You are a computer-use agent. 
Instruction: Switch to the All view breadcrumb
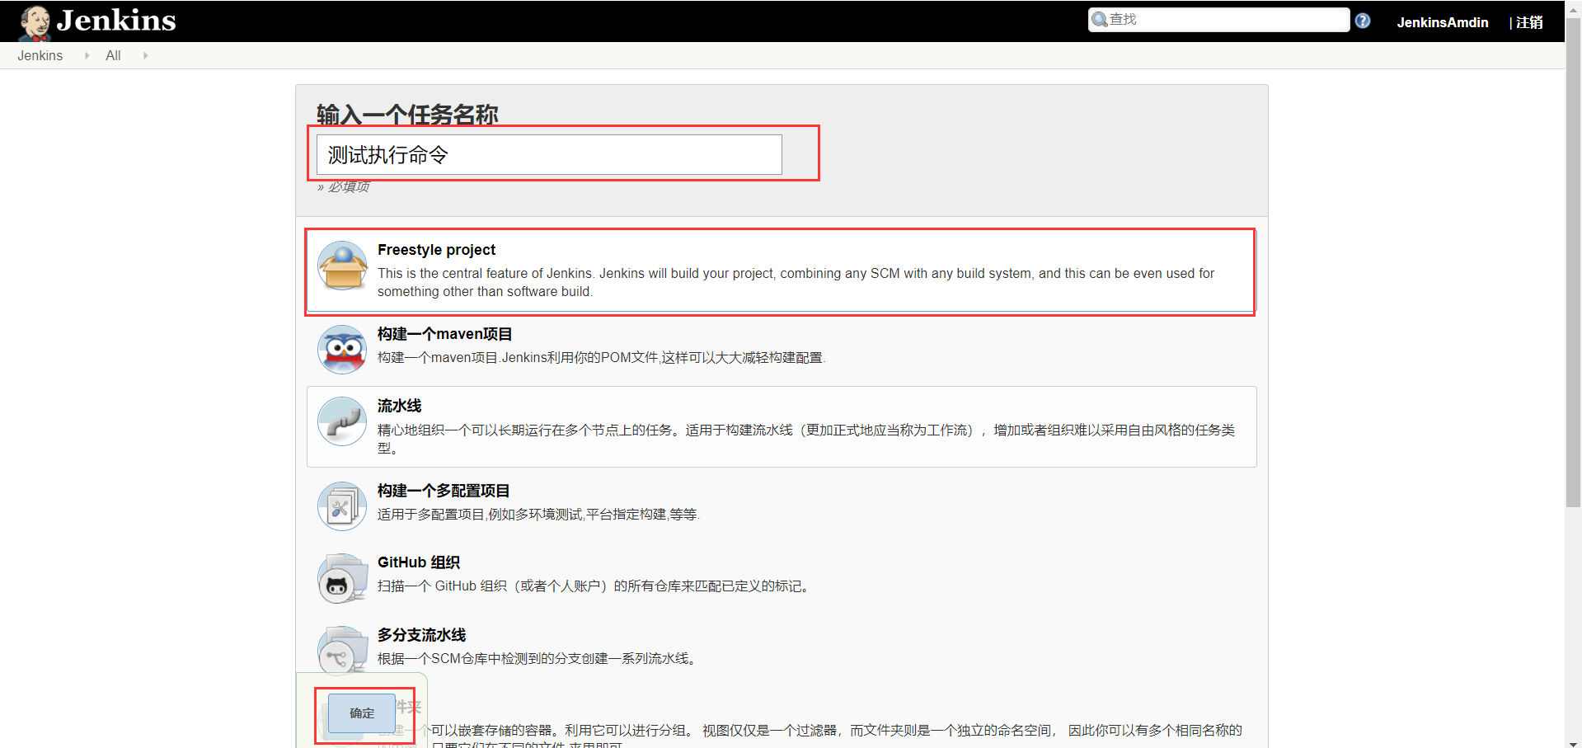[x=112, y=55]
